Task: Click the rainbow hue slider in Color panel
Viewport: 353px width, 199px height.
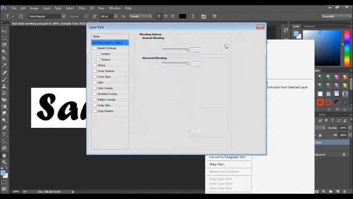Action: 347,48
